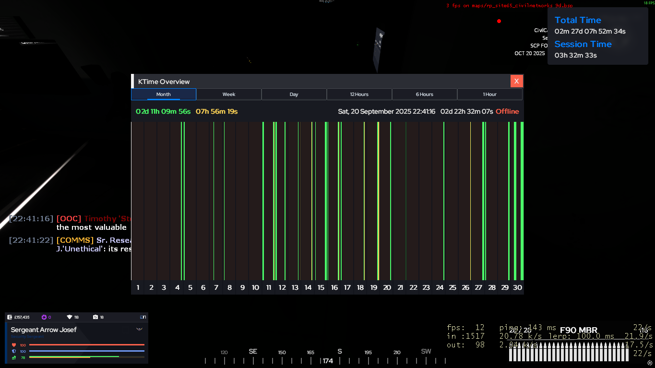Viewport: 655px width, 368px height.
Task: Click the white diamond icon
Action: coord(69,317)
